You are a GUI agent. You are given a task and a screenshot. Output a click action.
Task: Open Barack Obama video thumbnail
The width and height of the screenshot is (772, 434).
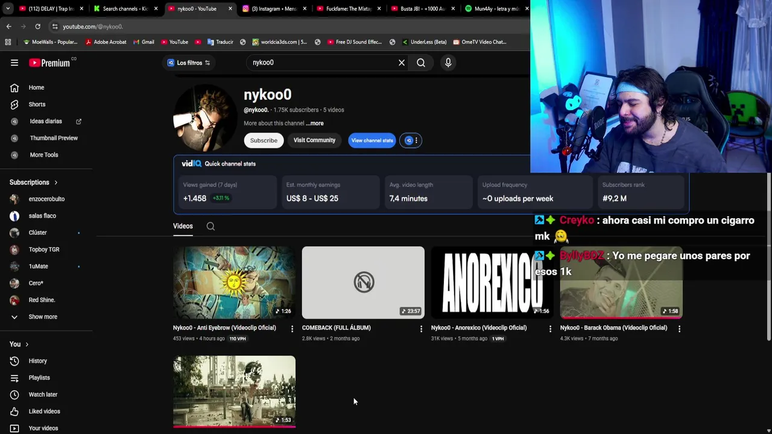point(621,282)
